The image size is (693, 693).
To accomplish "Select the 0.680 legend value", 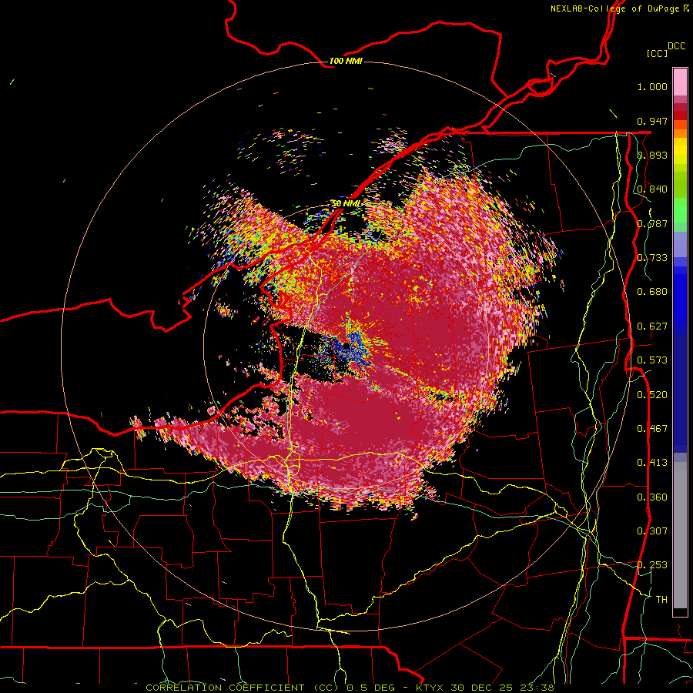I will [652, 292].
